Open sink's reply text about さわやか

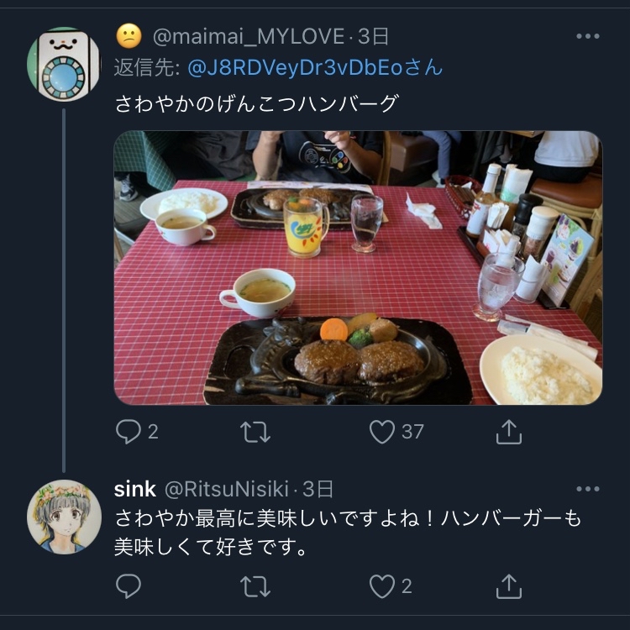click(x=348, y=533)
